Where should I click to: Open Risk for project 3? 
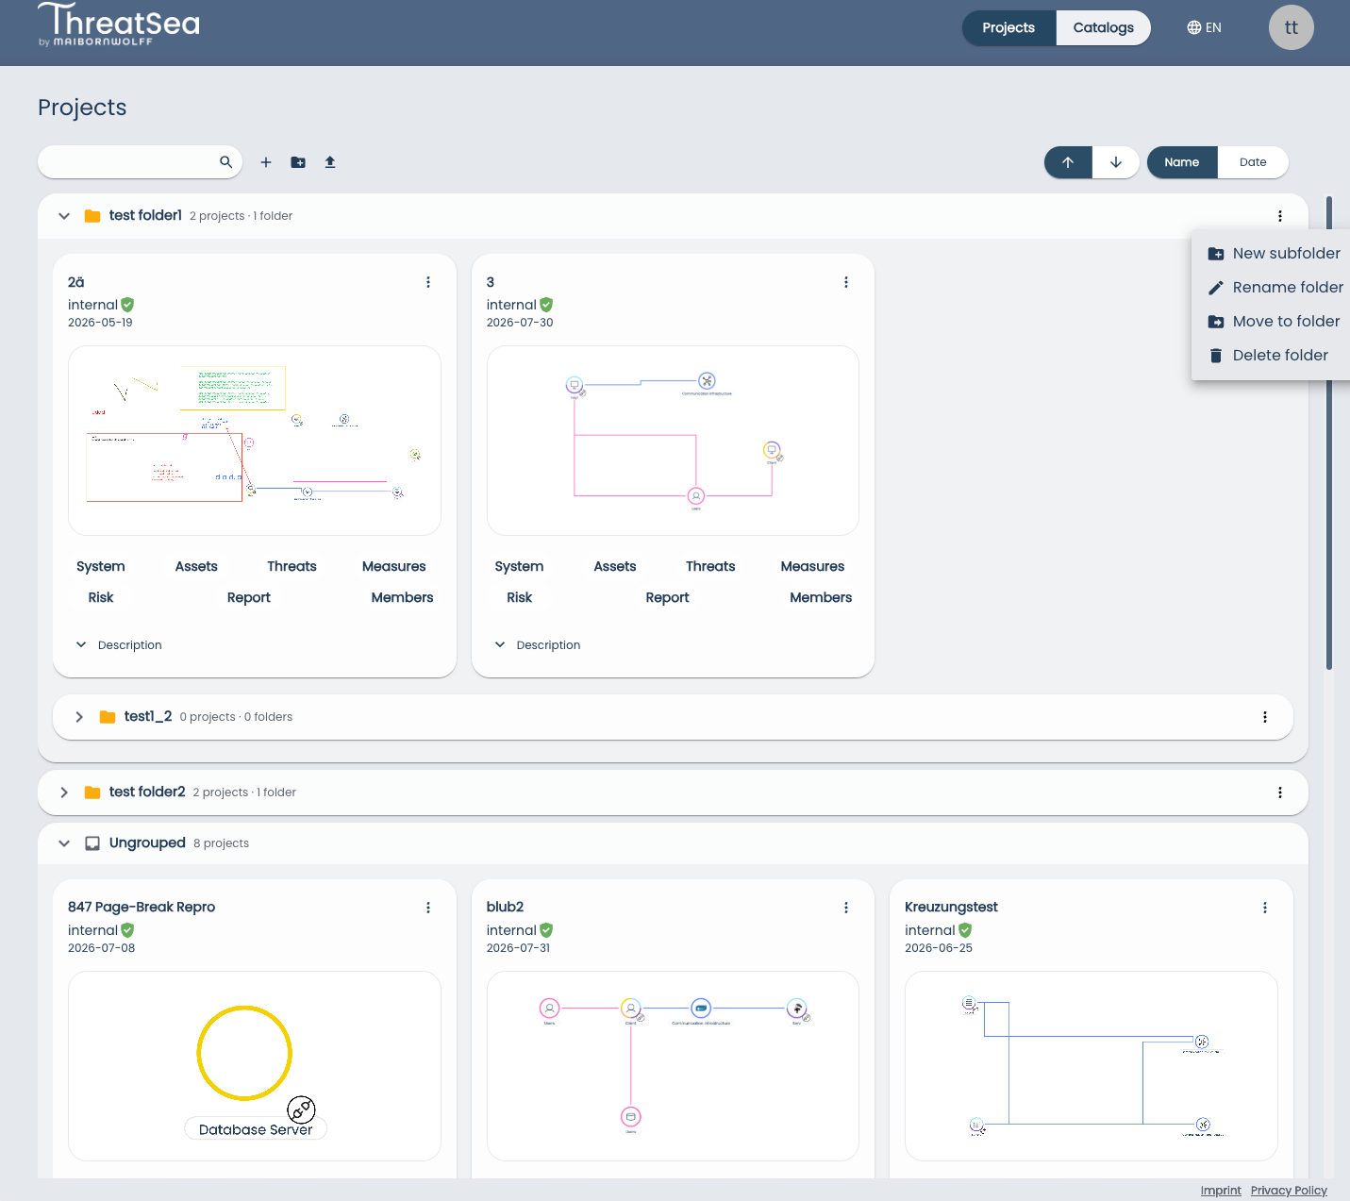click(x=520, y=597)
